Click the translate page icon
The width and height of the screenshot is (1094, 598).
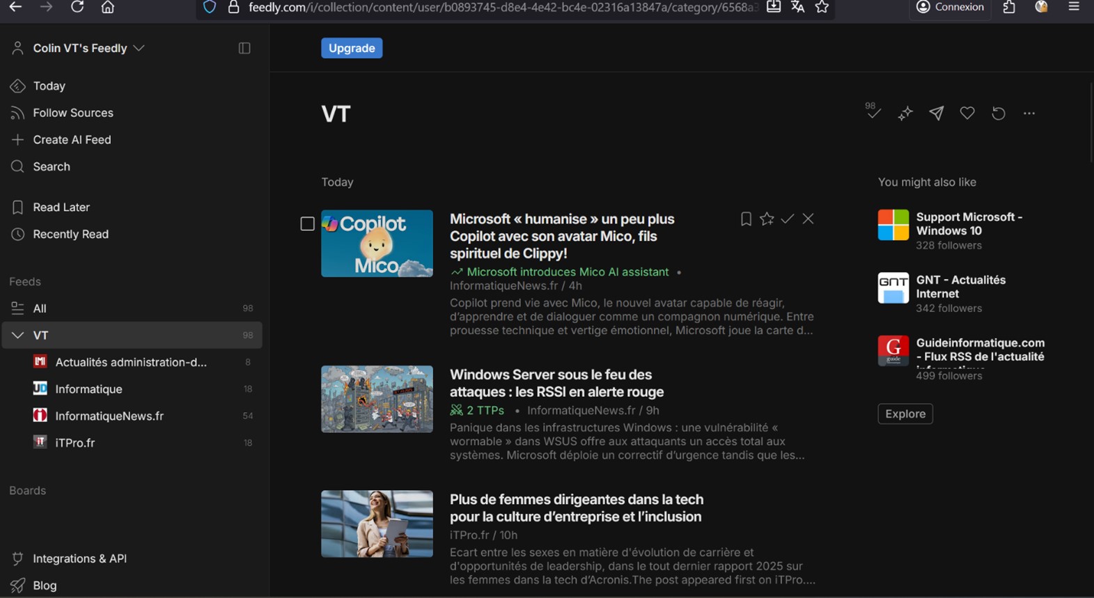pyautogui.click(x=798, y=7)
